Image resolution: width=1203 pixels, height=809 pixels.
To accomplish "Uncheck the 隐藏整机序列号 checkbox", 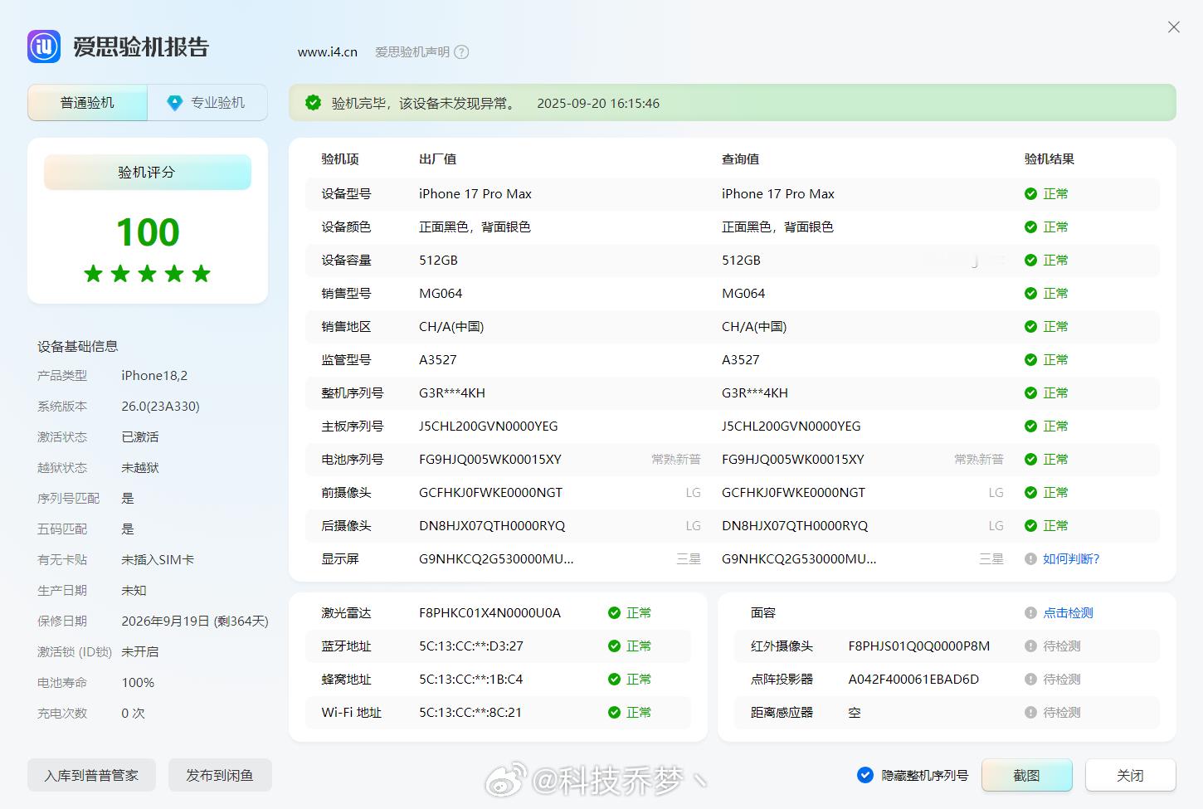I will [865, 775].
